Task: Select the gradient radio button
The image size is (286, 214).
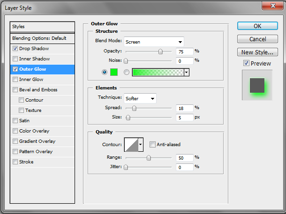Action: 126,72
